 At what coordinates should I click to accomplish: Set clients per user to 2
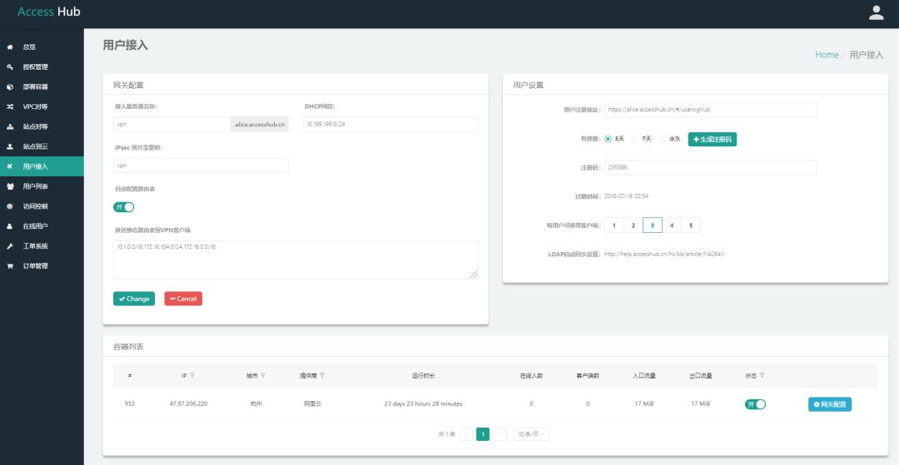[633, 225]
